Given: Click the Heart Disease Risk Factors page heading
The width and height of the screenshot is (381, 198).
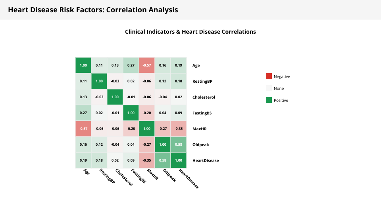Looking at the screenshot, I should 93,10.
